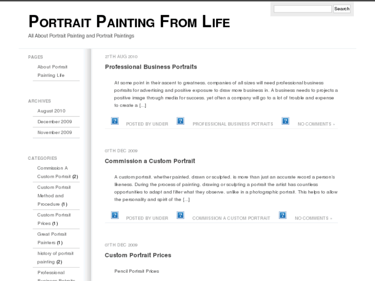Open the Professional Business Portraits post title

(x=151, y=67)
